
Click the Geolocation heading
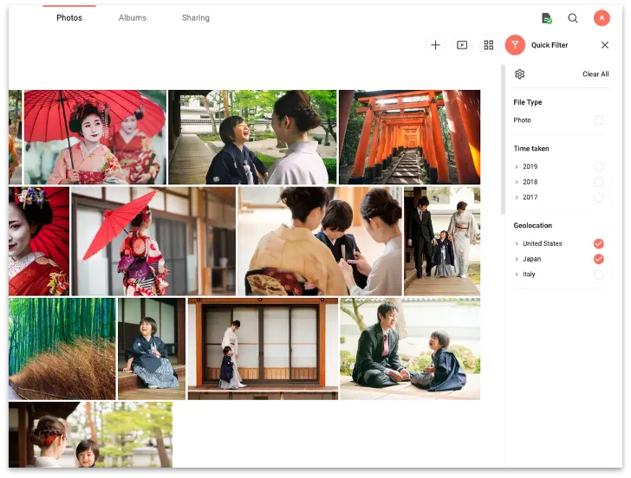[x=532, y=225]
